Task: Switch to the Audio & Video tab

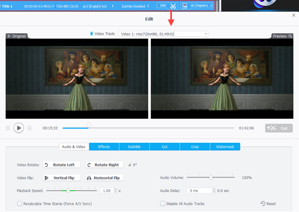Action: 74,147
